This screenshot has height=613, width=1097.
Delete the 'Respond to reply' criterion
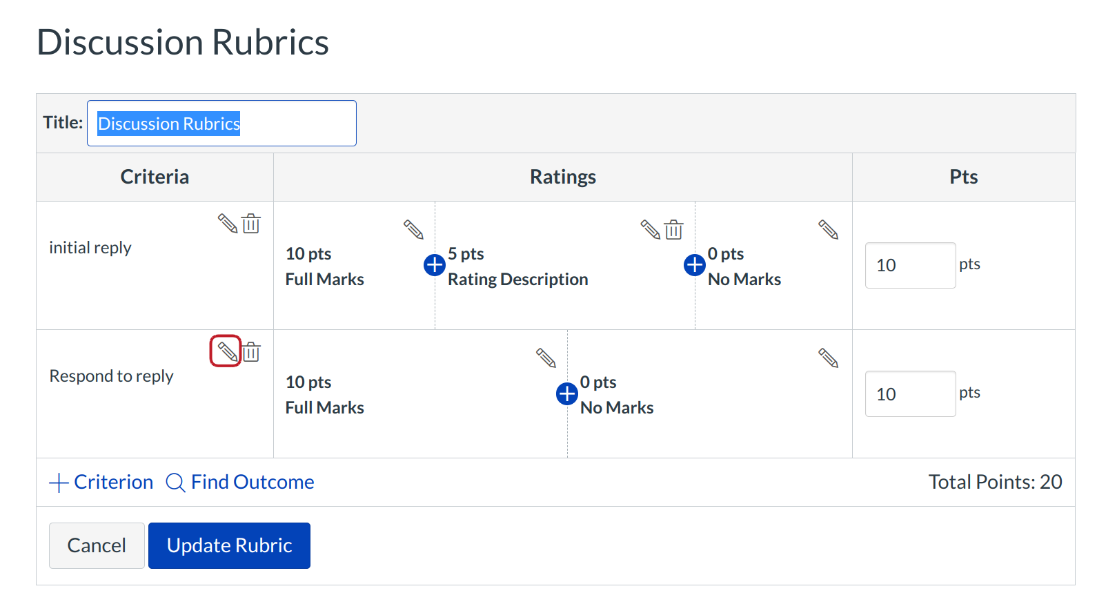pos(251,352)
